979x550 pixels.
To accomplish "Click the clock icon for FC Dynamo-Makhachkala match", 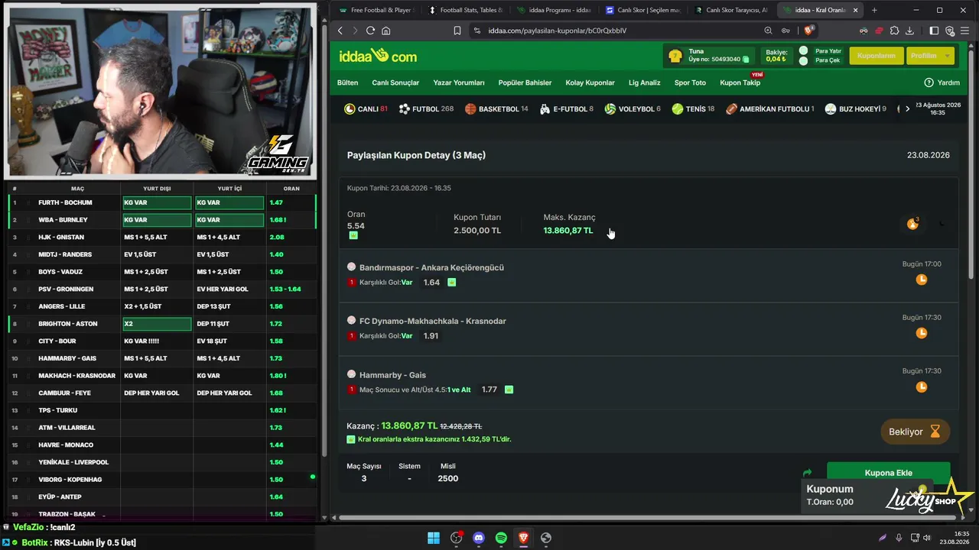I will click(x=922, y=333).
